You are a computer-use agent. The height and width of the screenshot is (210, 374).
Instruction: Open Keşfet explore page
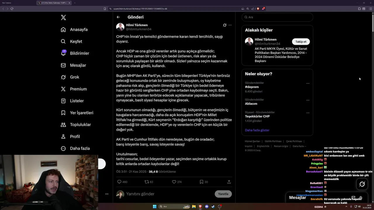tap(71, 41)
